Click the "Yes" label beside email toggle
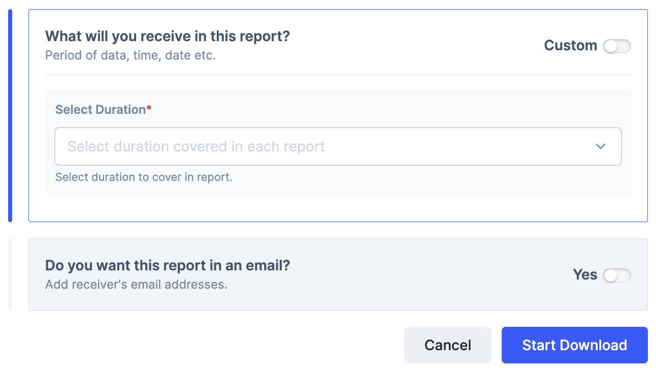Image resolution: width=656 pixels, height=370 pixels. tap(585, 275)
